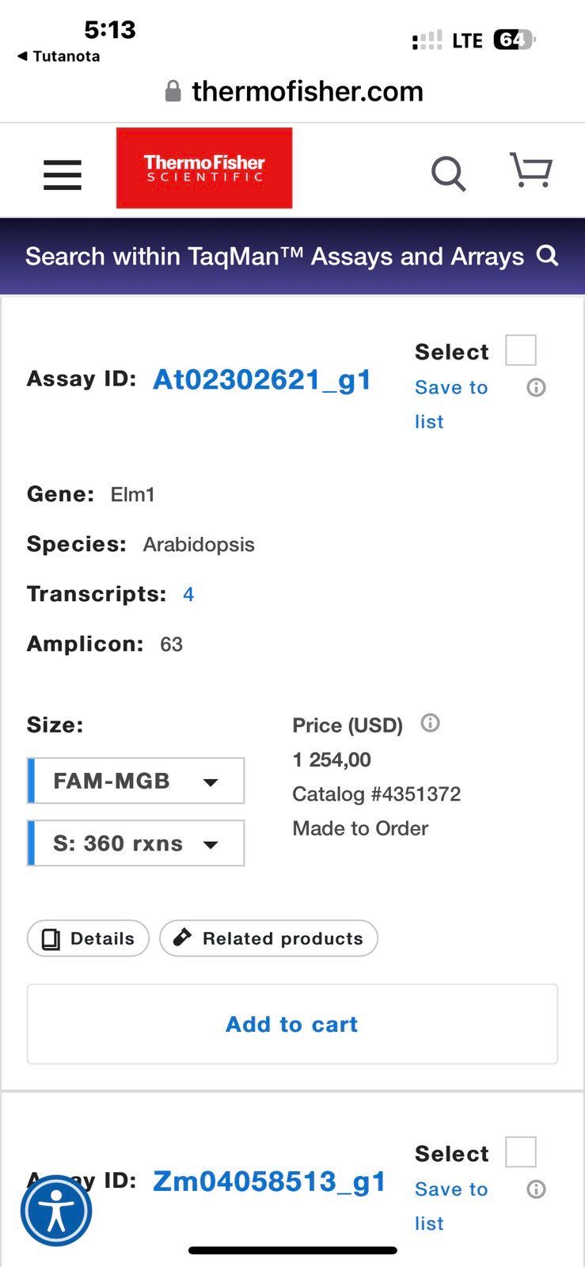The height and width of the screenshot is (1267, 585).
Task: Open the Details button
Action: (88, 938)
